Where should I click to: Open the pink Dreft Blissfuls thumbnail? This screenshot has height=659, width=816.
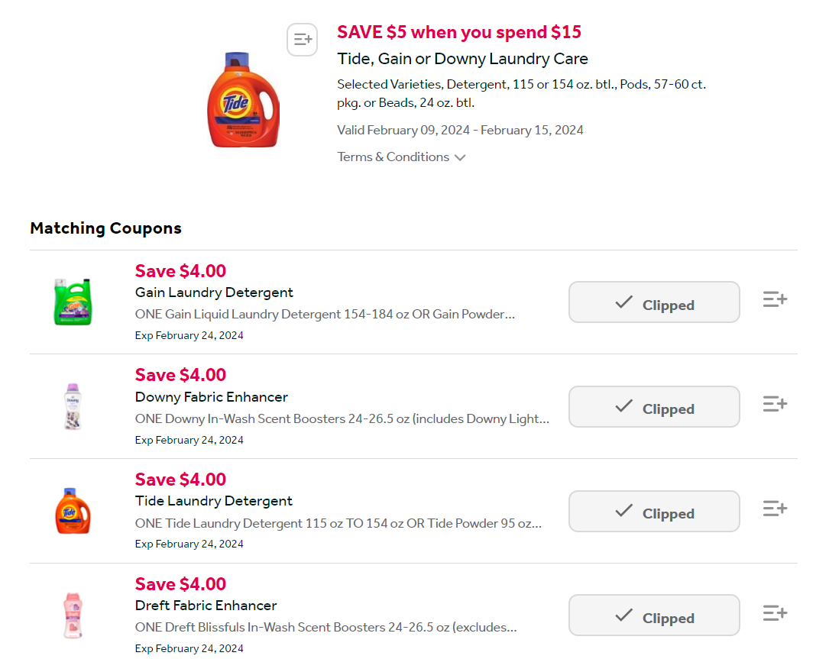[73, 615]
